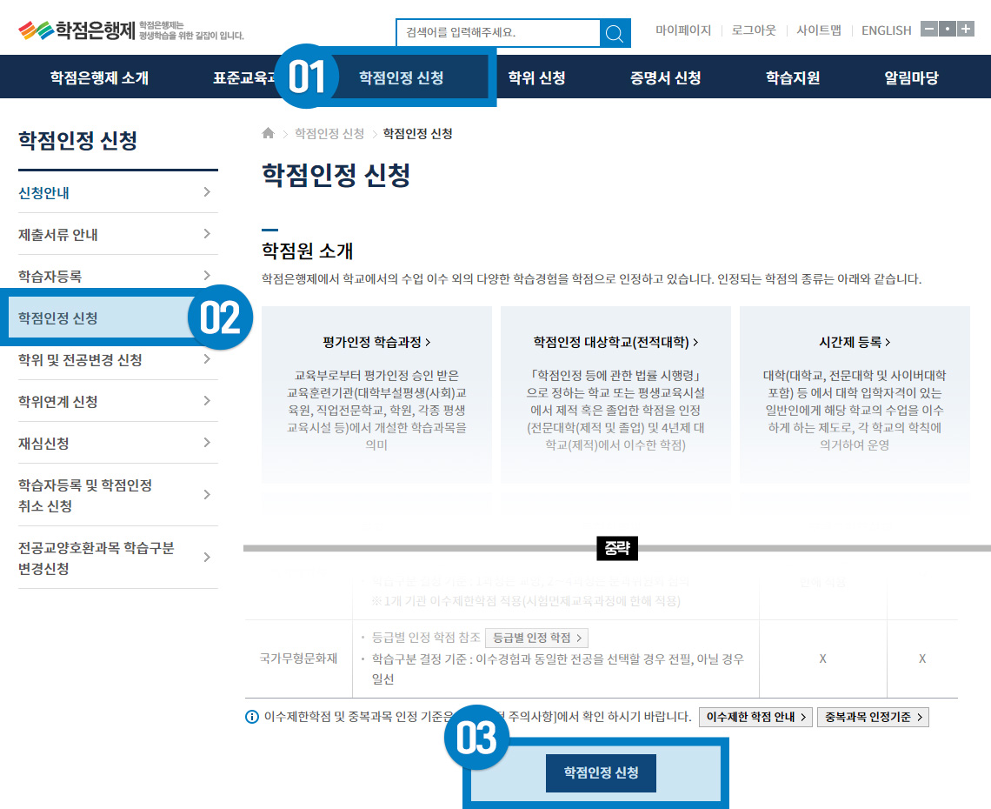
Task: Decrease font size with minus icon
Action: [928, 29]
